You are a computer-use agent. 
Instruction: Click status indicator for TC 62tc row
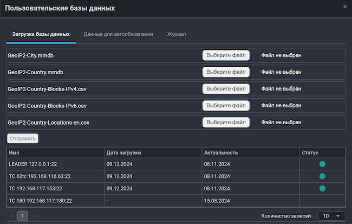point(322,176)
